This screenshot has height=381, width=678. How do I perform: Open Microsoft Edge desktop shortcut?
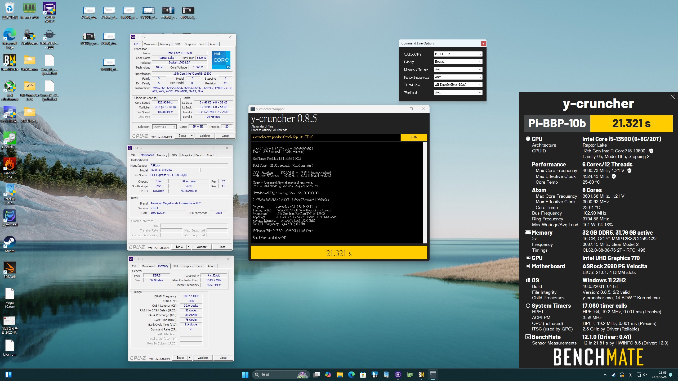coord(10,38)
